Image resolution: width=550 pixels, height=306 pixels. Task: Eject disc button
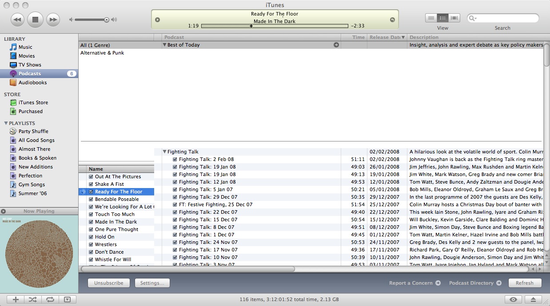click(534, 300)
